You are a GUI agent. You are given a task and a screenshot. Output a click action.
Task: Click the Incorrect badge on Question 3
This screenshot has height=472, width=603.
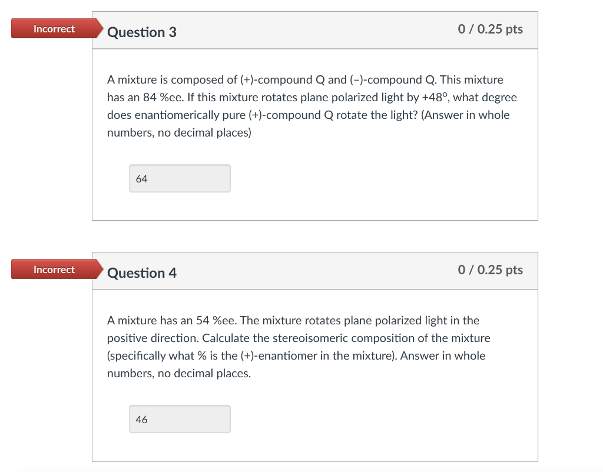pyautogui.click(x=54, y=28)
